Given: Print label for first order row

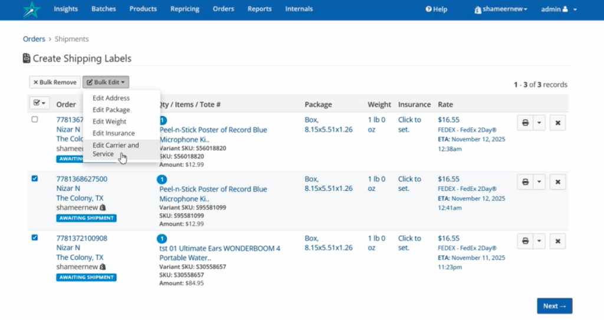Looking at the screenshot, I should click(525, 122).
